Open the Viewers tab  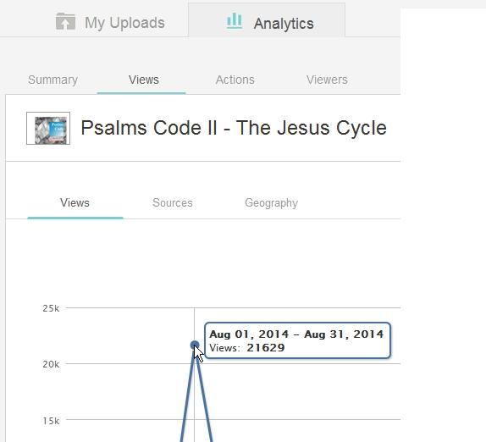(x=327, y=80)
